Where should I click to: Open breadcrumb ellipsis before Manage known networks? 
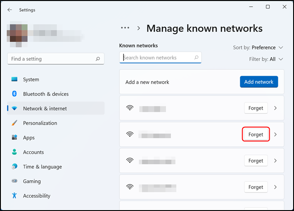coord(125,28)
